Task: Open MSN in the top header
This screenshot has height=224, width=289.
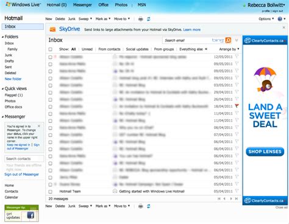Action: pyautogui.click(x=141, y=5)
